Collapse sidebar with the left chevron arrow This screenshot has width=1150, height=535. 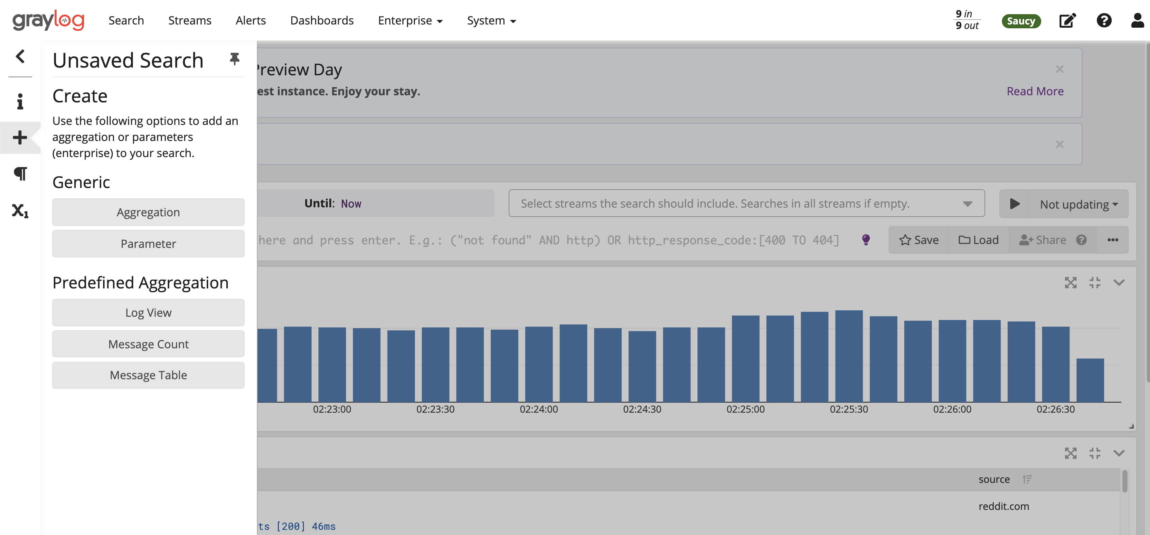point(20,56)
